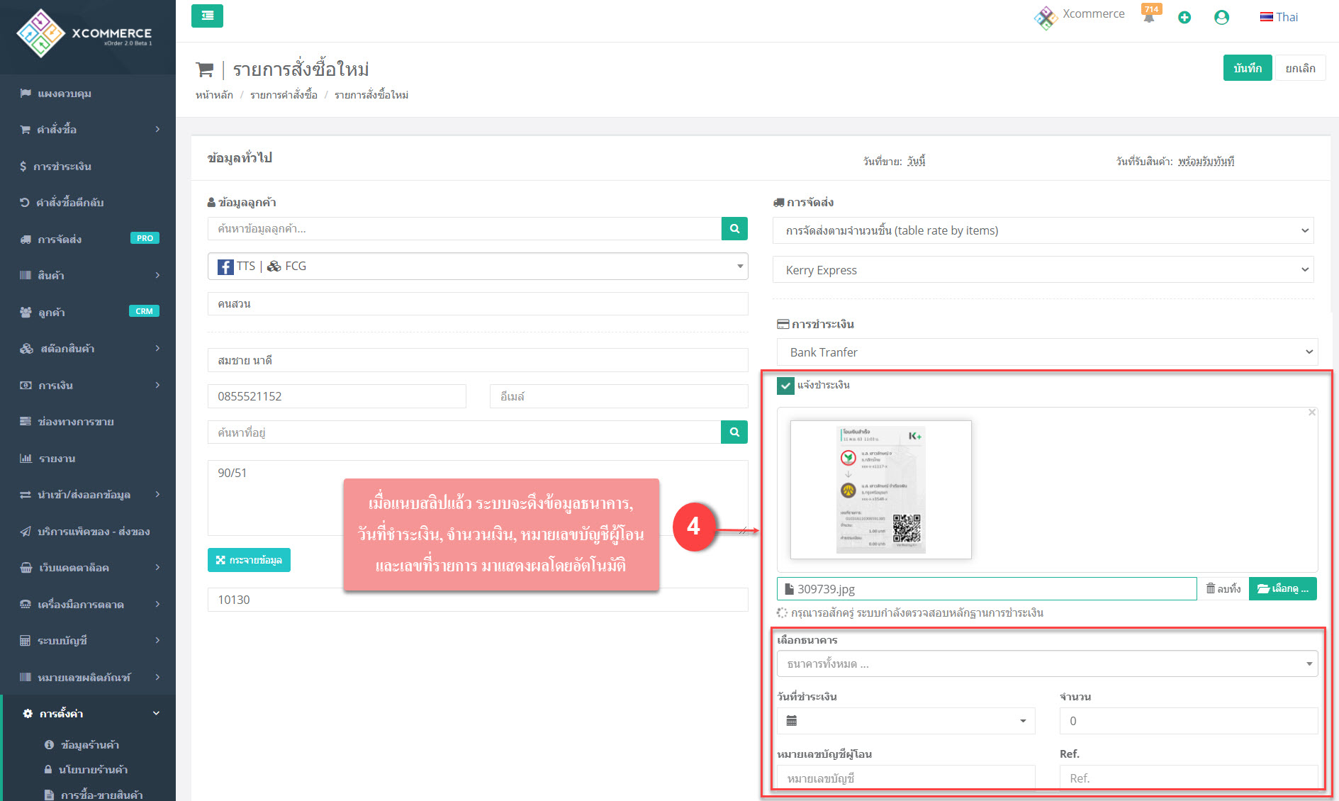This screenshot has height=801, width=1339.
Task: Open Bank Tranfer payment method dropdown
Action: click(x=1048, y=352)
